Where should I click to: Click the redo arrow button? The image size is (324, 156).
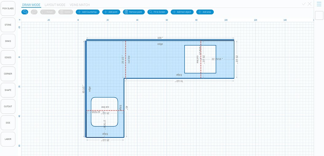point(34,12)
